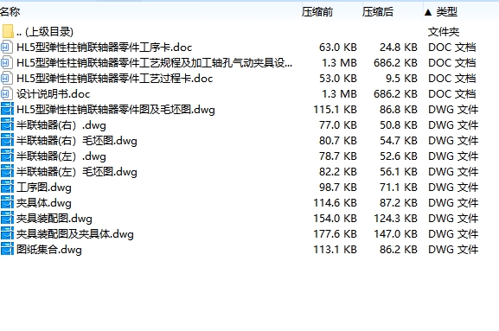Click DWG icon of 夹具装配图.dwg
499x331 pixels.
[x=7, y=219]
